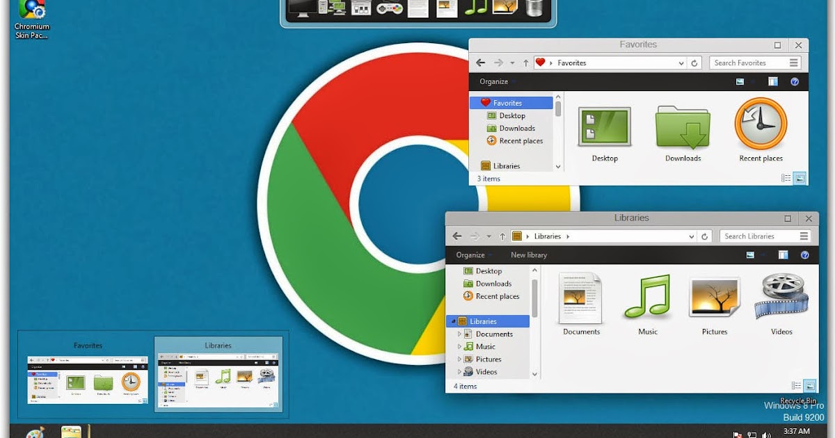Expand the Music tree node in Libraries
Viewport: 835px width, 438px height.
click(459, 346)
